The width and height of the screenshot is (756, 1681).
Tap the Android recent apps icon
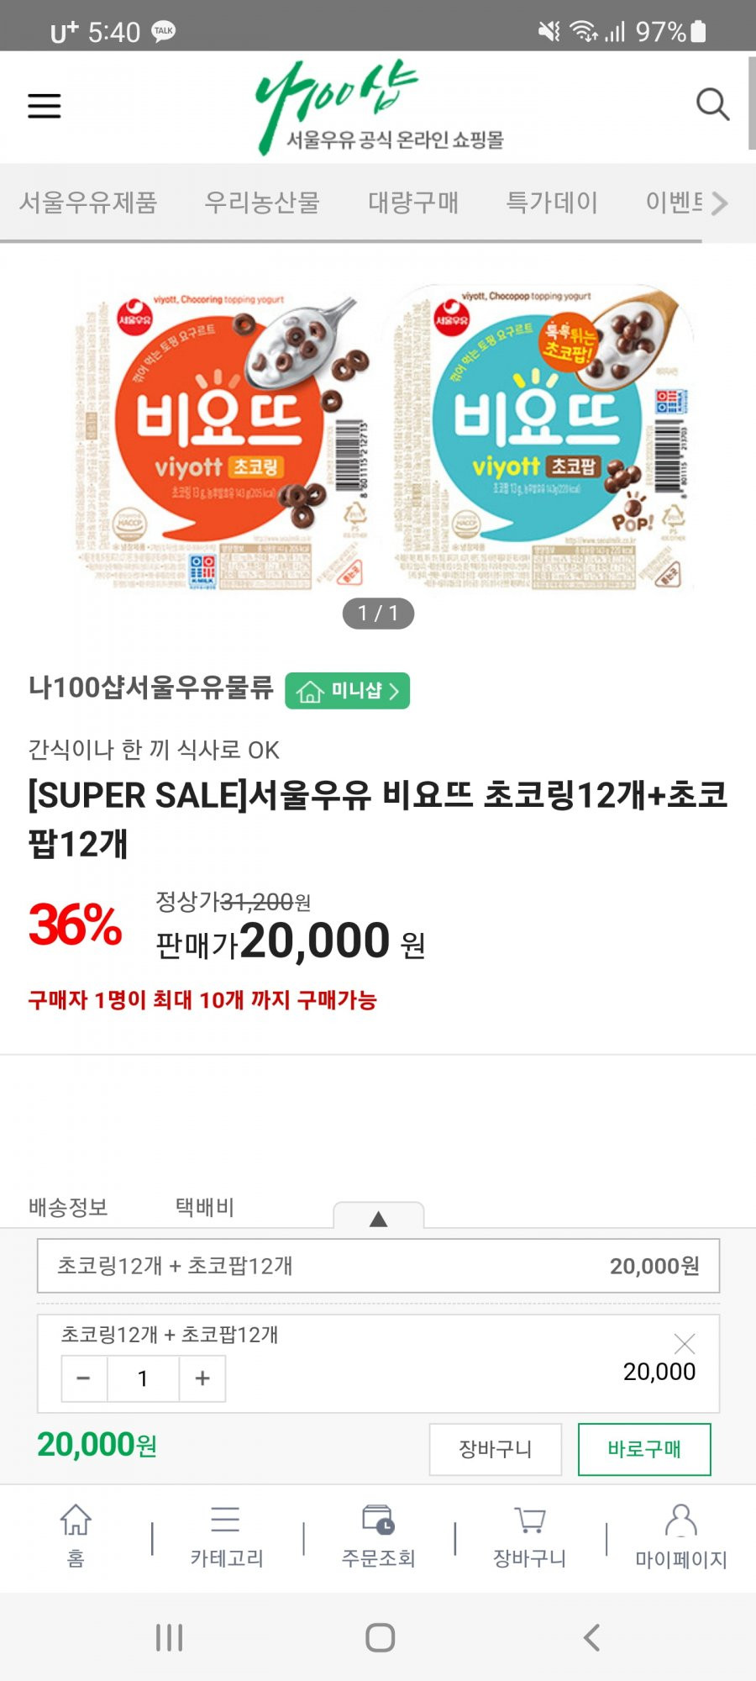pyautogui.click(x=169, y=1637)
